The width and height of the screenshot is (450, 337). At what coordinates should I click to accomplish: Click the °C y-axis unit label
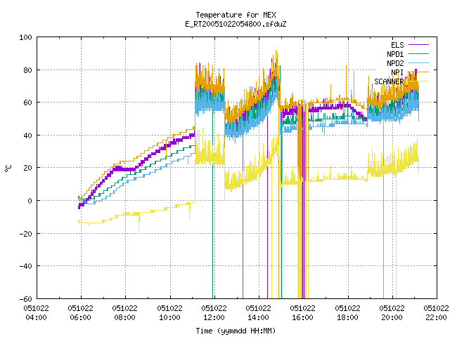point(8,168)
